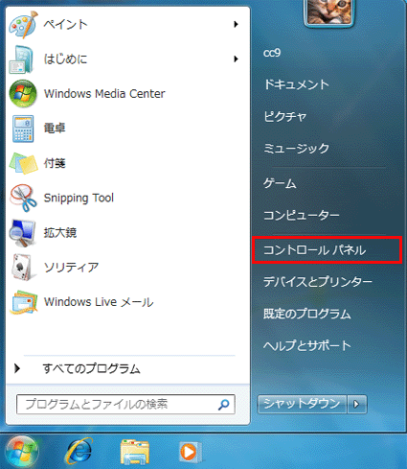Launch Snipping Tool scissors icon

23,198
